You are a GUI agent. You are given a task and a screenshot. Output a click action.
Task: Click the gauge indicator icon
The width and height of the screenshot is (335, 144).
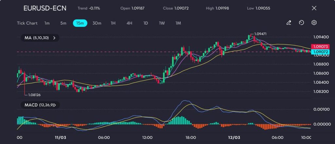(x=301, y=23)
